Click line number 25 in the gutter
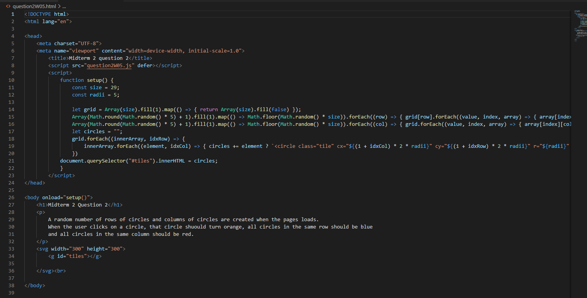The image size is (587, 298). (x=11, y=190)
